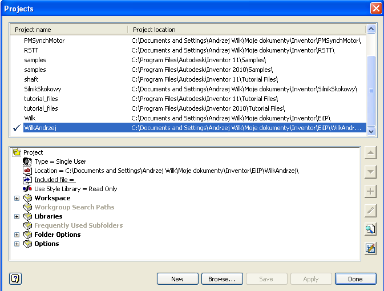This screenshot has height=291, width=384.
Task: Click the move up arrow button
Action: coord(370,153)
